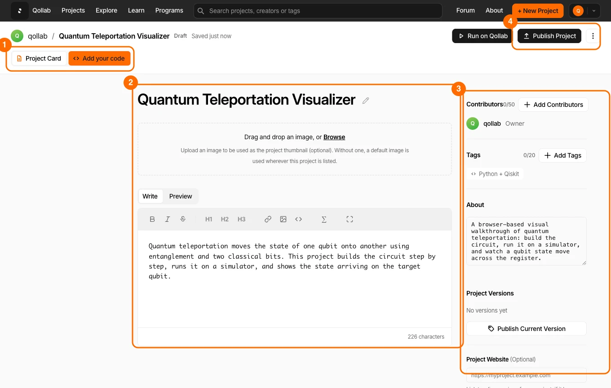611x388 pixels.
Task: Click the Python + Qiskit tag chip
Action: pos(495,174)
